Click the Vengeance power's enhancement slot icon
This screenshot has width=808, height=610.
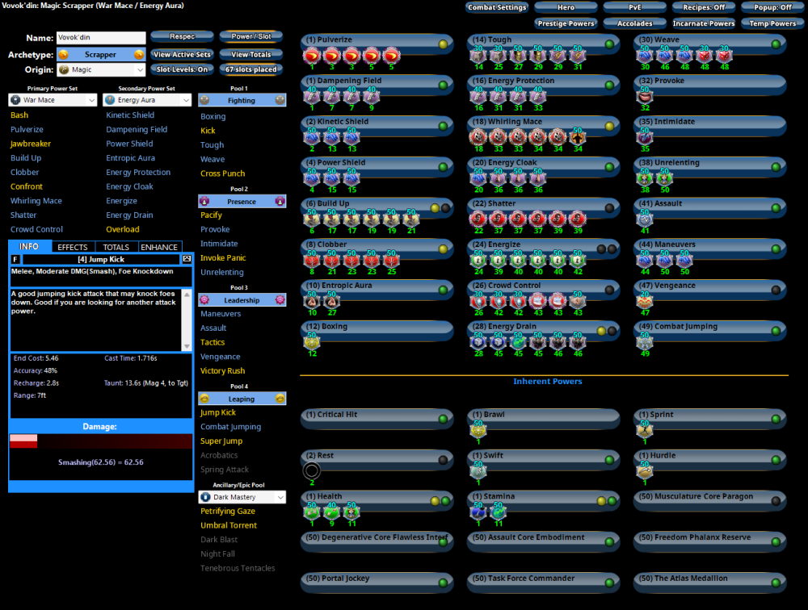click(x=645, y=302)
